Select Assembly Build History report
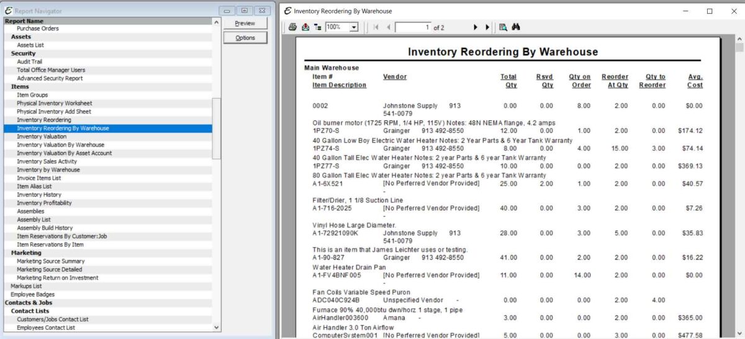The height and width of the screenshot is (339, 745). [x=45, y=228]
